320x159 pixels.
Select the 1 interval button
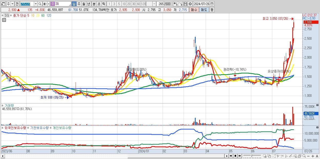tap(109, 4)
